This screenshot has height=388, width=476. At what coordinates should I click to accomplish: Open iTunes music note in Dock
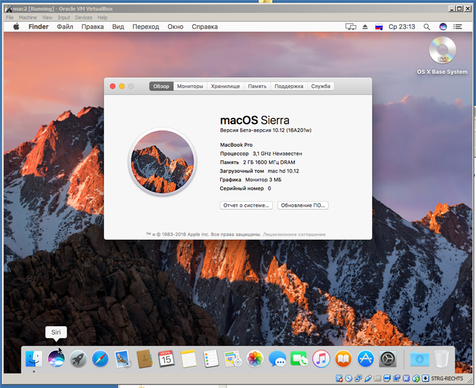click(321, 359)
